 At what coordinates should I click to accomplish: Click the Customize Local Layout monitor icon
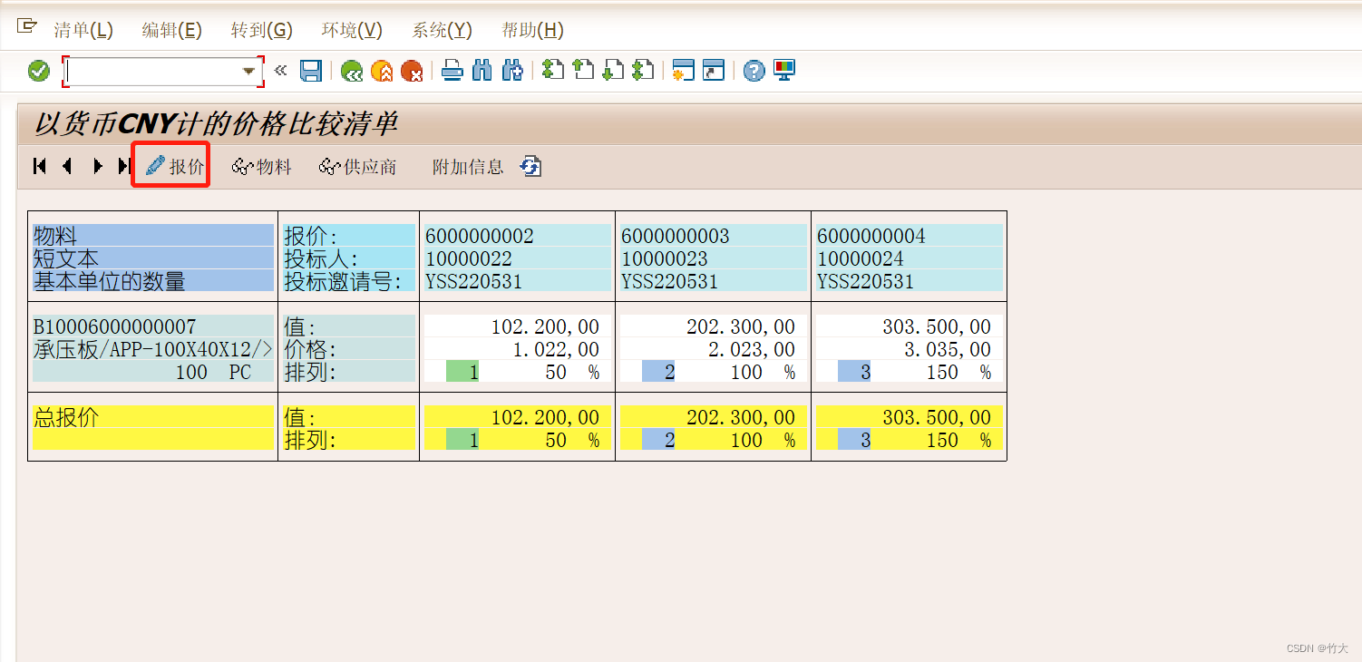coord(783,70)
